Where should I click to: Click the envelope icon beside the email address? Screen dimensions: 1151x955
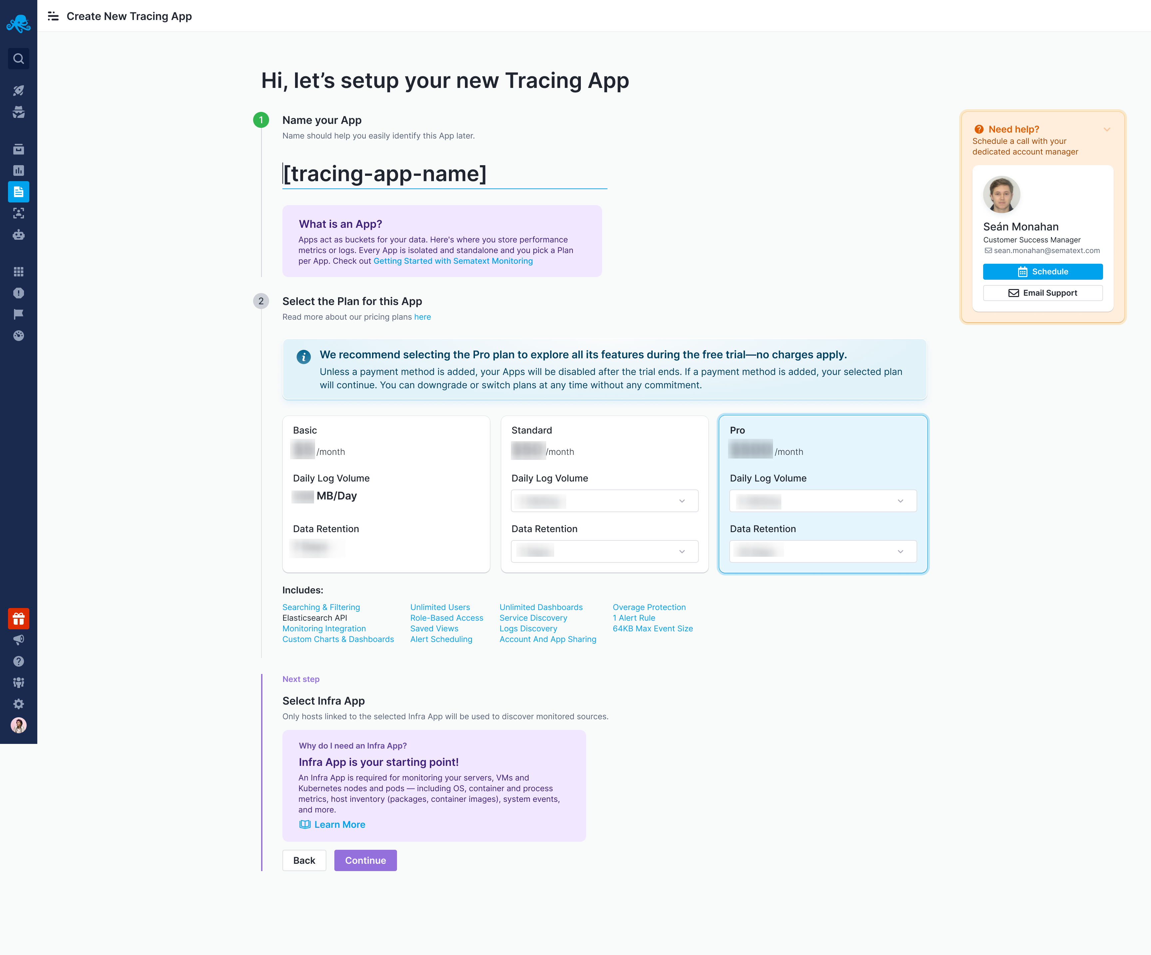(x=988, y=250)
